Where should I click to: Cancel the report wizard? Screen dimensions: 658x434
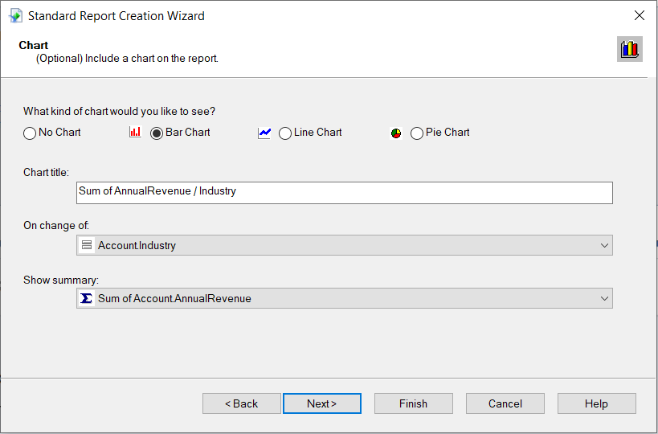coord(505,403)
